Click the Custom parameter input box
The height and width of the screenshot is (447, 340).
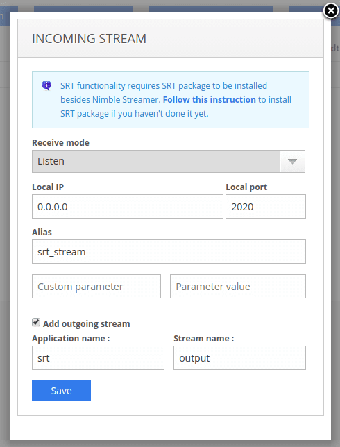(96, 287)
